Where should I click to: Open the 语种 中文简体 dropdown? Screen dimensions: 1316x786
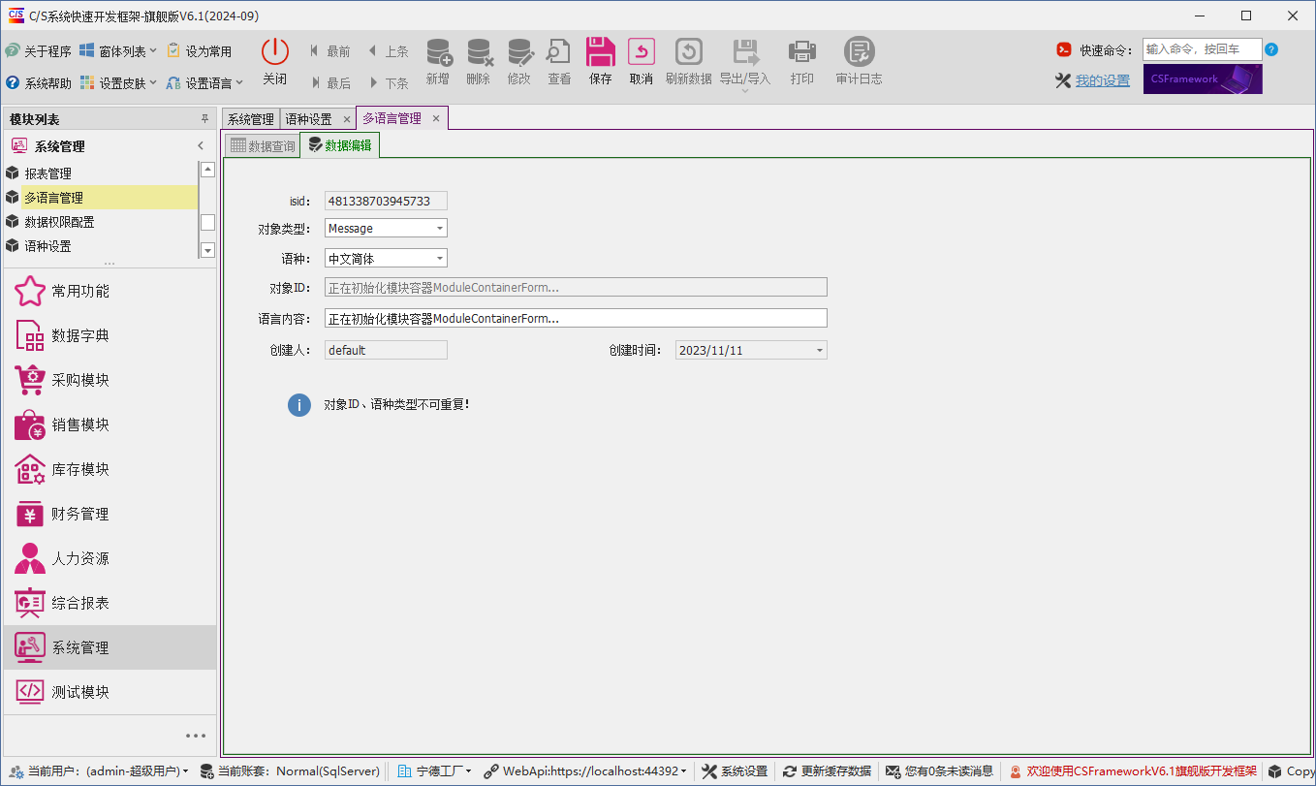point(440,259)
